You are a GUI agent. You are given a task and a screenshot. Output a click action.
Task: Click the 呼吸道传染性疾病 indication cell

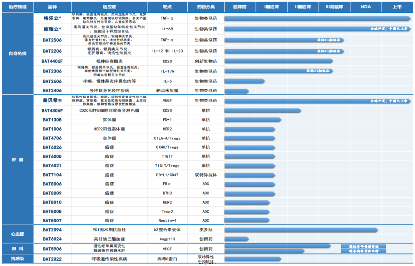tap(109, 259)
